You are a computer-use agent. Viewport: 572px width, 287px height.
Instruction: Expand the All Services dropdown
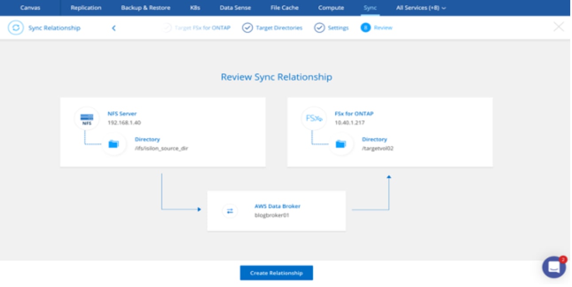421,8
